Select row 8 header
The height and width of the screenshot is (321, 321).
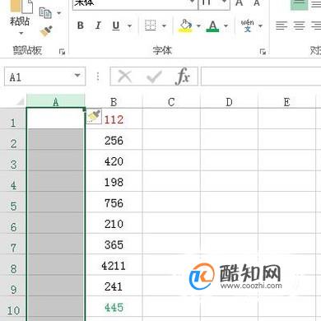[x=13, y=265]
